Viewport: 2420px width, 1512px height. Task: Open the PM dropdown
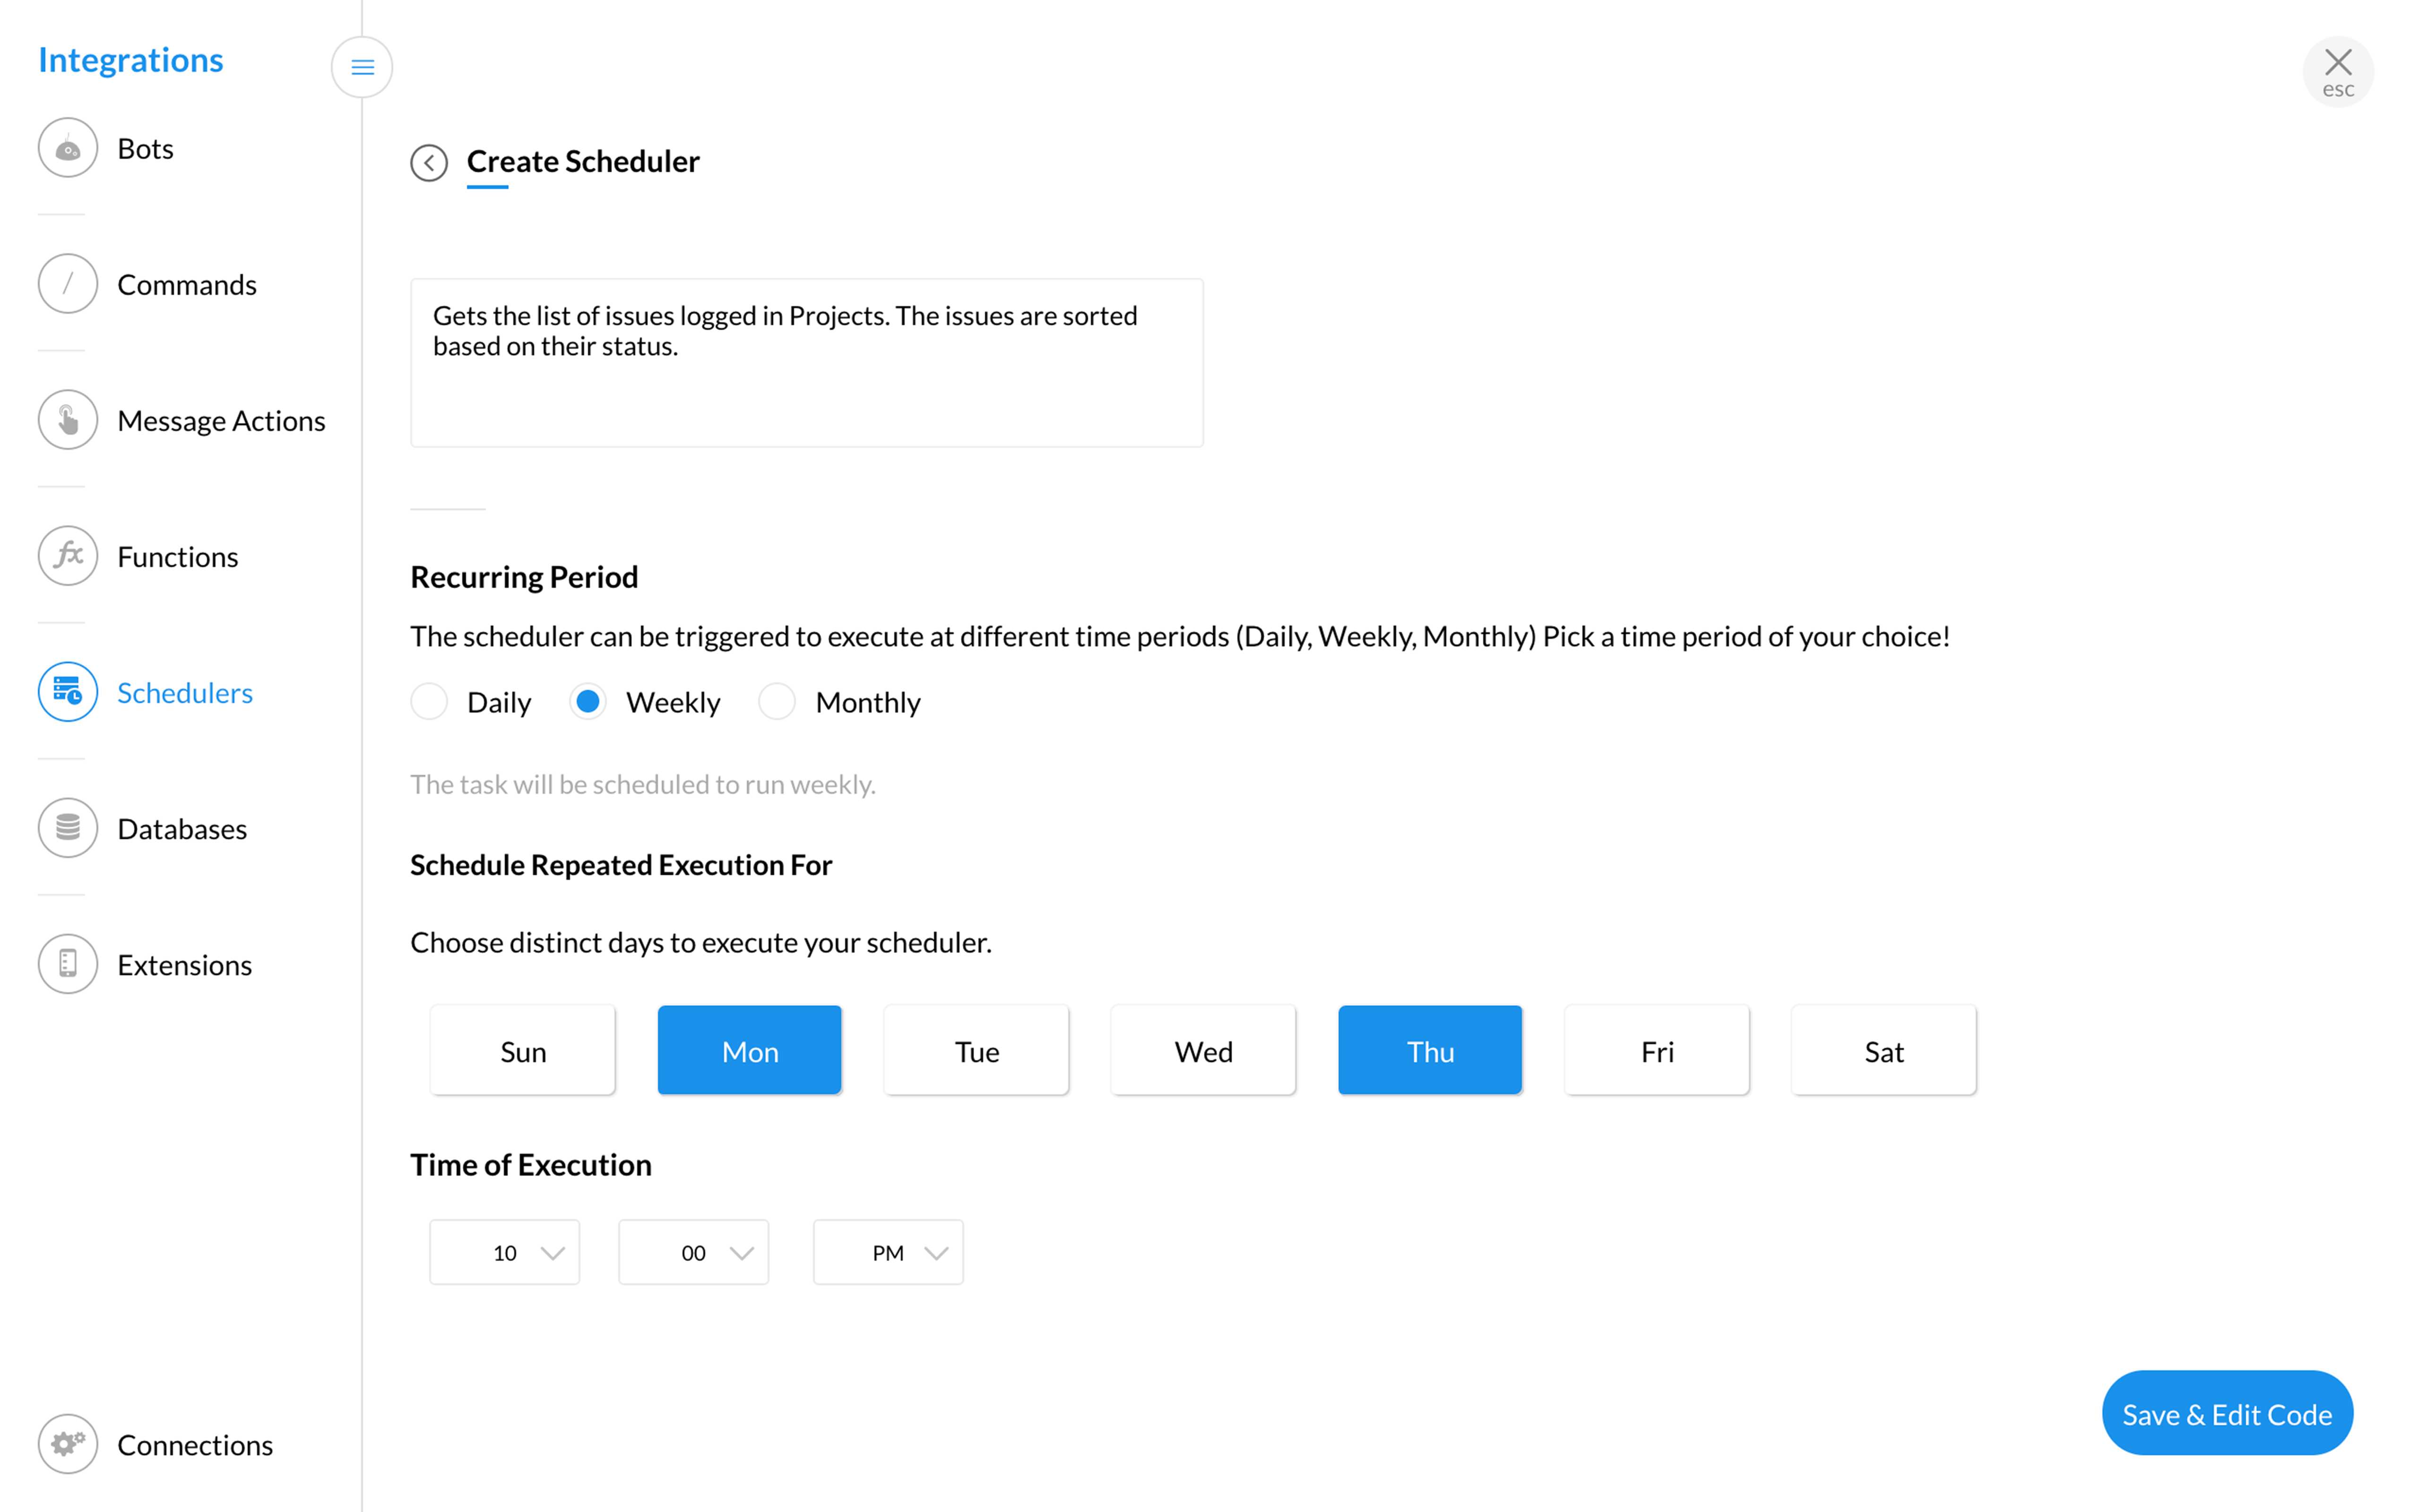pos(887,1251)
